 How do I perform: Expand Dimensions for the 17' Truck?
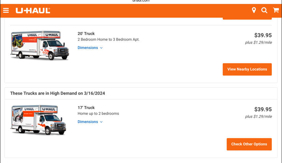pyautogui.click(x=88, y=122)
